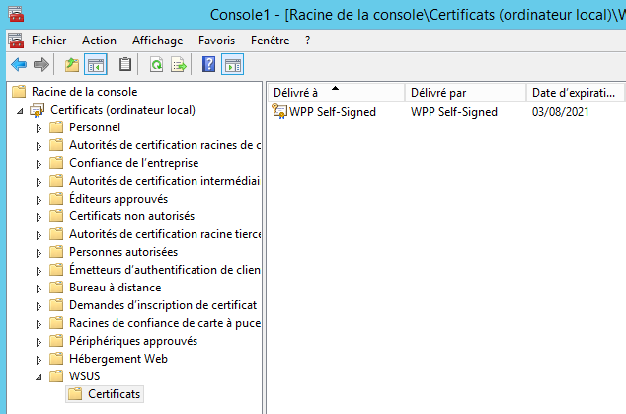Toggle the Show/Hide Action Pane button
The height and width of the screenshot is (414, 626).
(232, 64)
